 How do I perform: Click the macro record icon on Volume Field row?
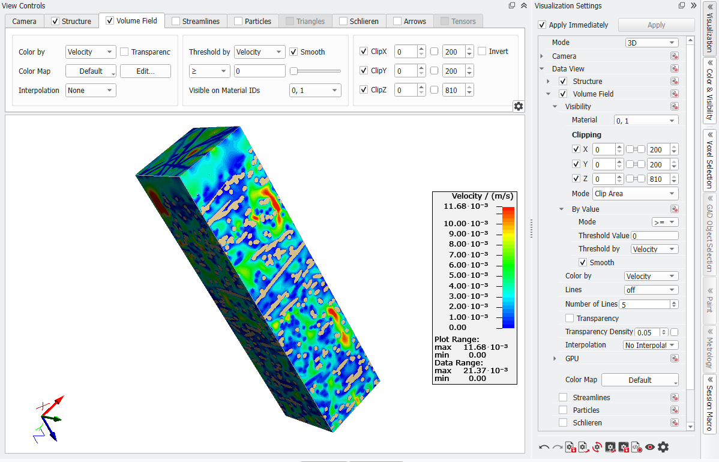pyautogui.click(x=675, y=94)
